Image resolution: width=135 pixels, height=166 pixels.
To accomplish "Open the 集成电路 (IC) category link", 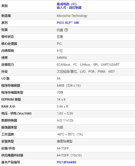I will coord(67,4).
